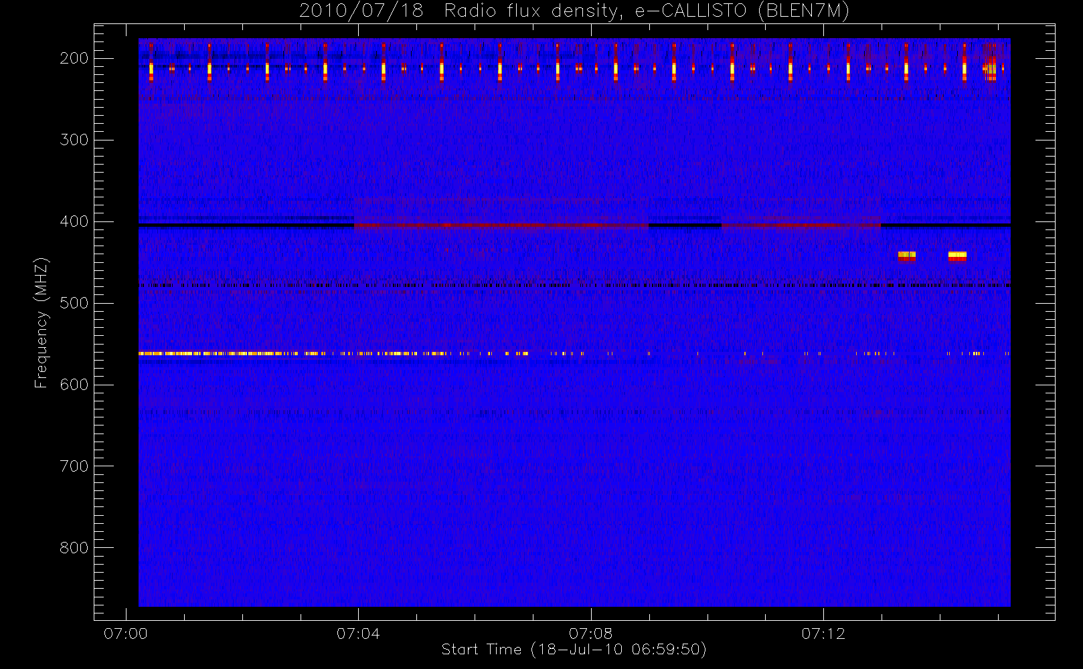Screen dimensions: 1083x669
Task: Select the 700 frequency tick label
Action: [74, 466]
